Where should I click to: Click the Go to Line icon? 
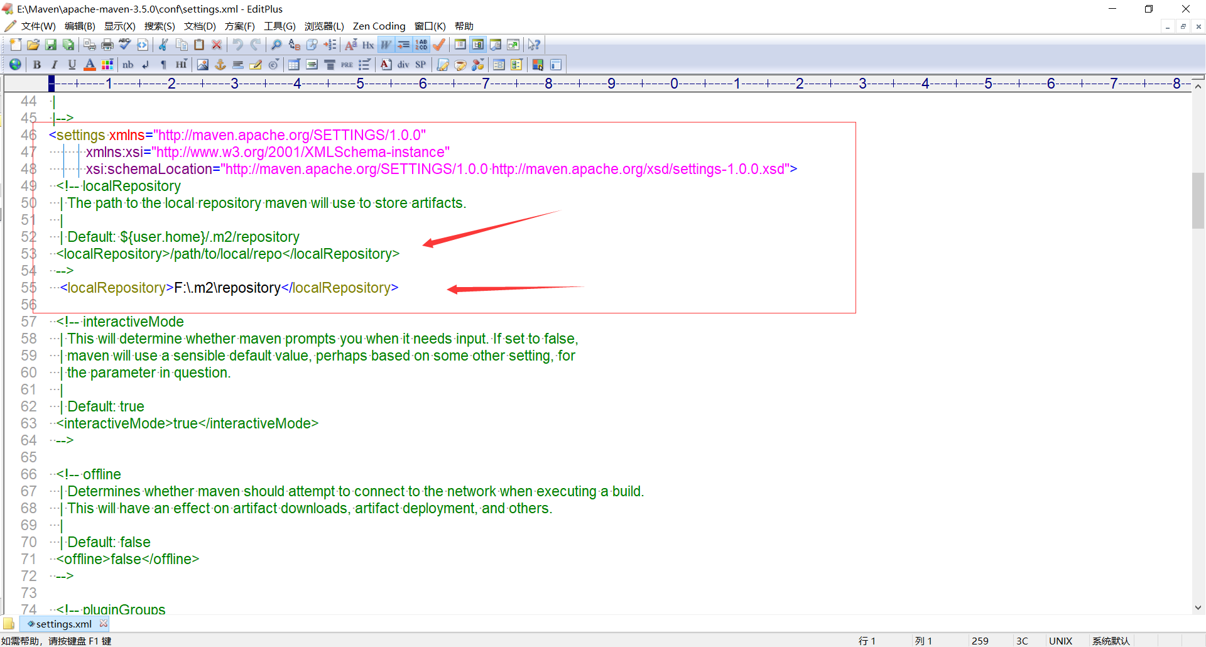click(330, 45)
